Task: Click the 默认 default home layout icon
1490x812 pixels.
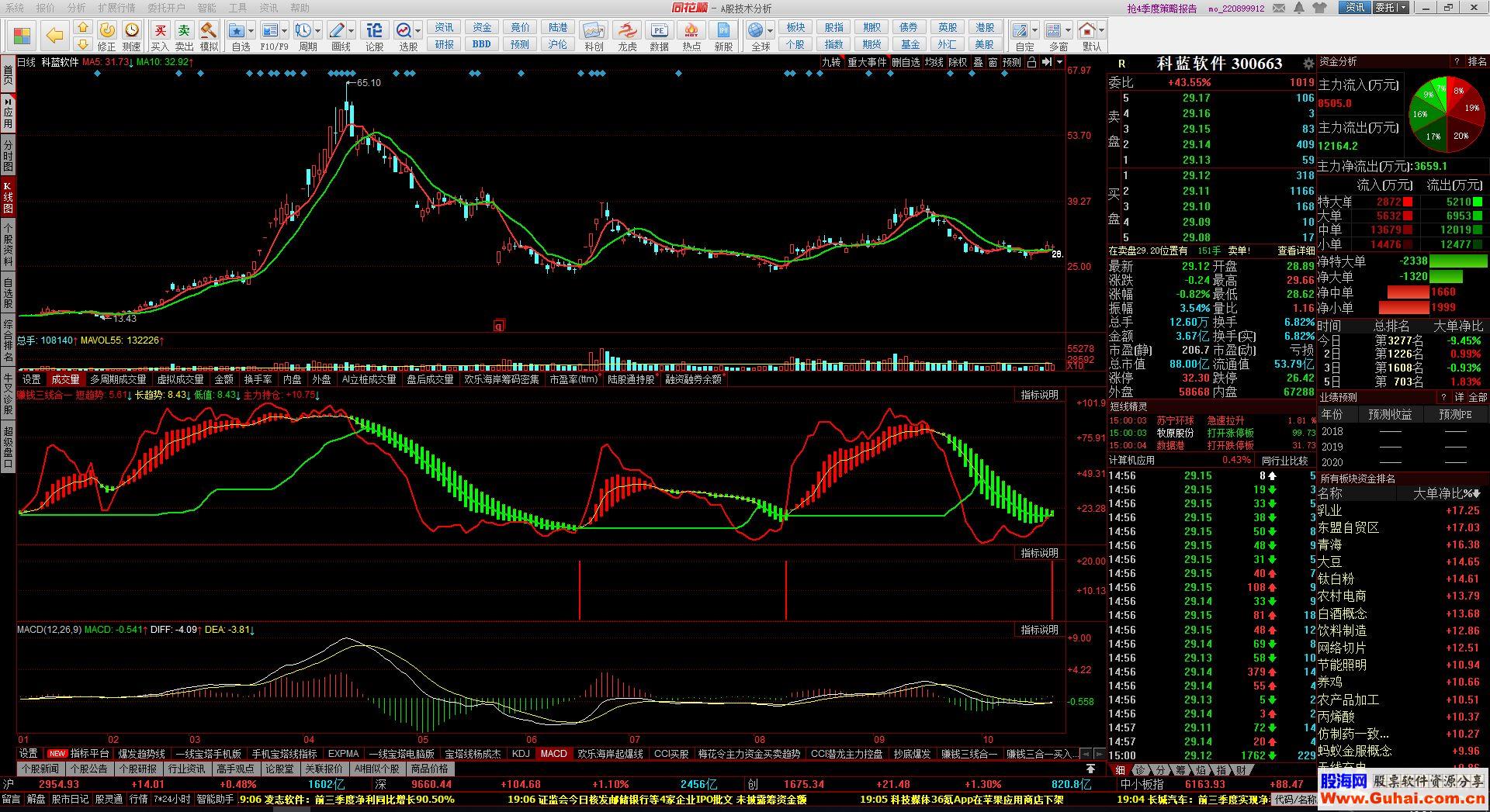Action: click(1087, 30)
